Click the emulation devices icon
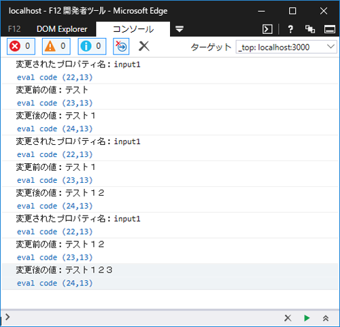 pyautogui.click(x=310, y=29)
